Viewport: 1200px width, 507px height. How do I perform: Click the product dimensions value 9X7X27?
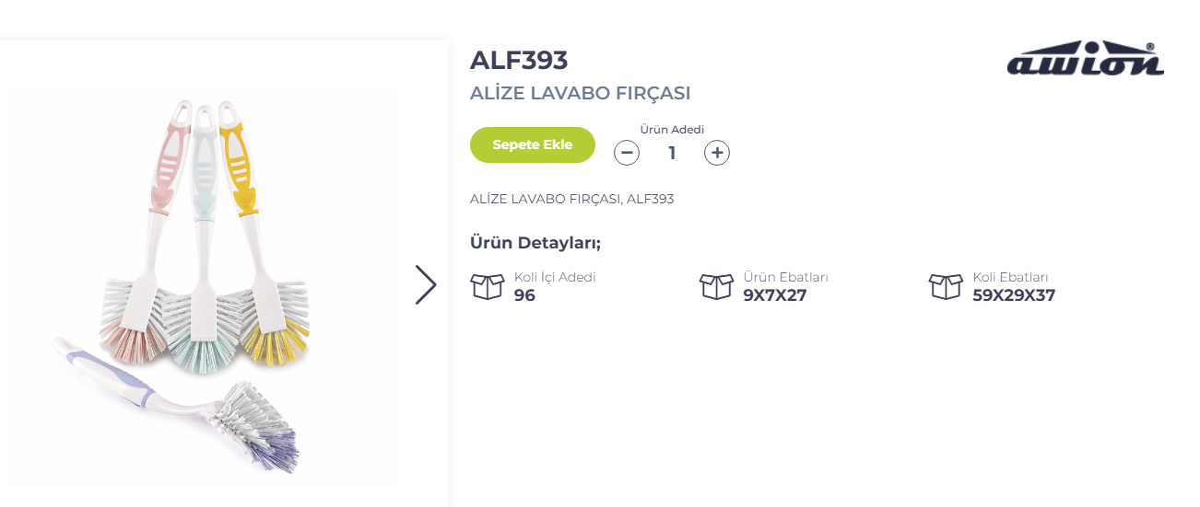pyautogui.click(x=774, y=295)
